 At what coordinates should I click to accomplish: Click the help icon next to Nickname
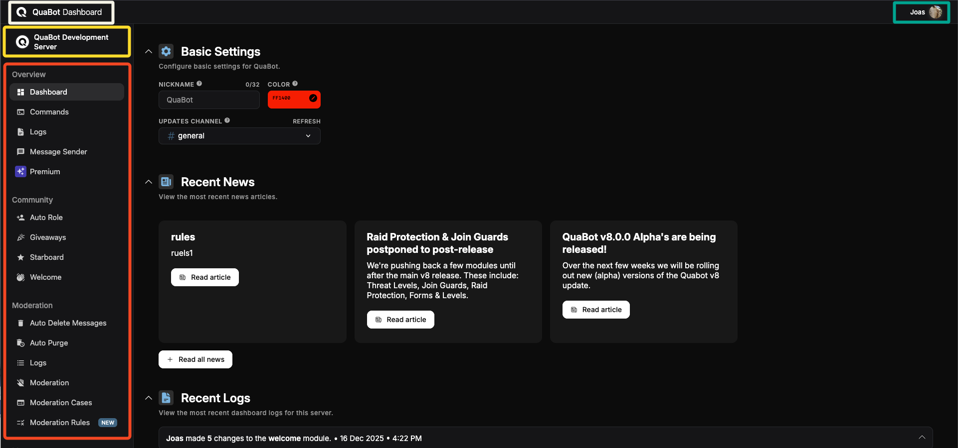199,84
